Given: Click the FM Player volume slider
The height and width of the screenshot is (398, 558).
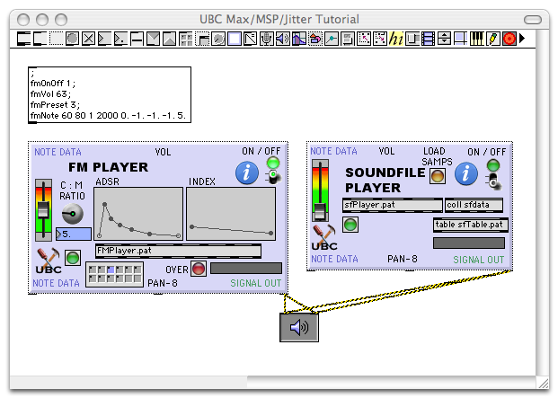Looking at the screenshot, I should click(43, 210).
